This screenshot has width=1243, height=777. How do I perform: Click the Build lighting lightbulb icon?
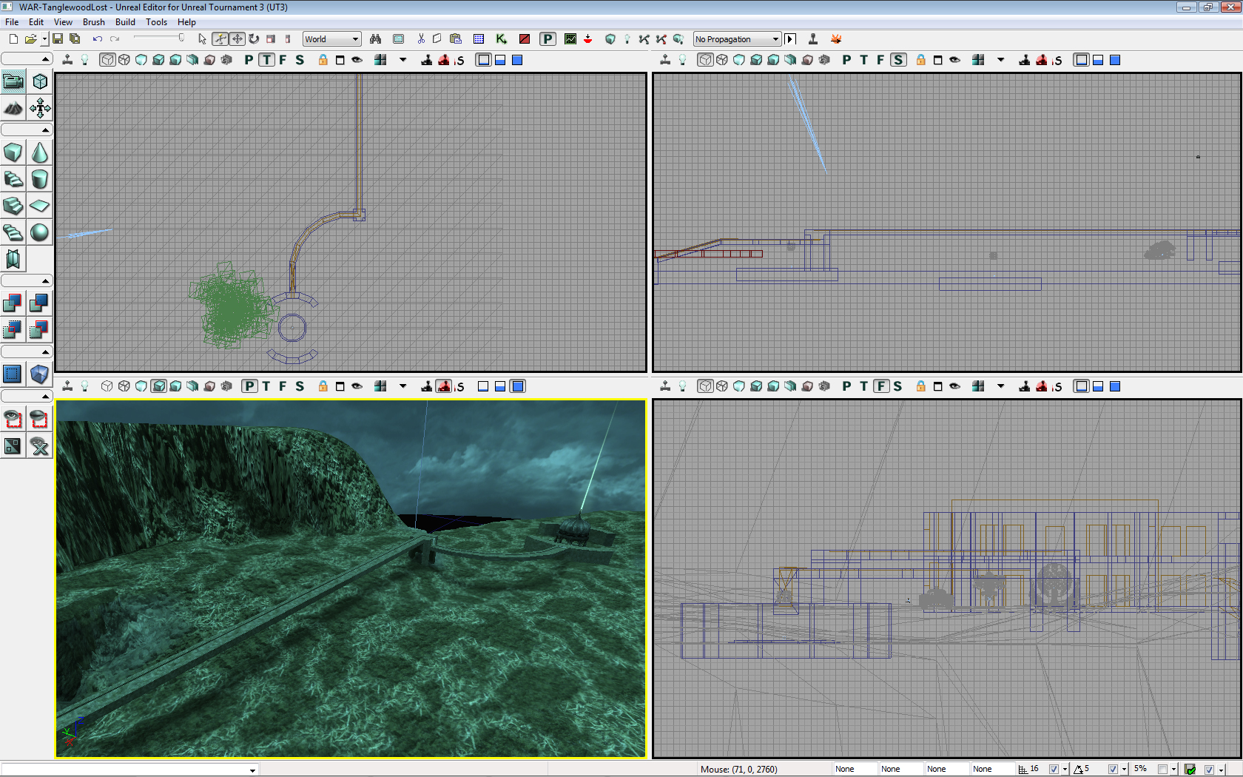pyautogui.click(x=627, y=39)
